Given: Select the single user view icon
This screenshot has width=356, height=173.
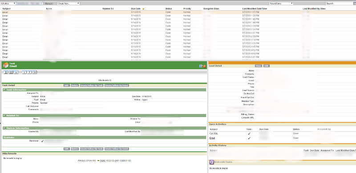Looking at the screenshot, I should (x=6, y=72).
